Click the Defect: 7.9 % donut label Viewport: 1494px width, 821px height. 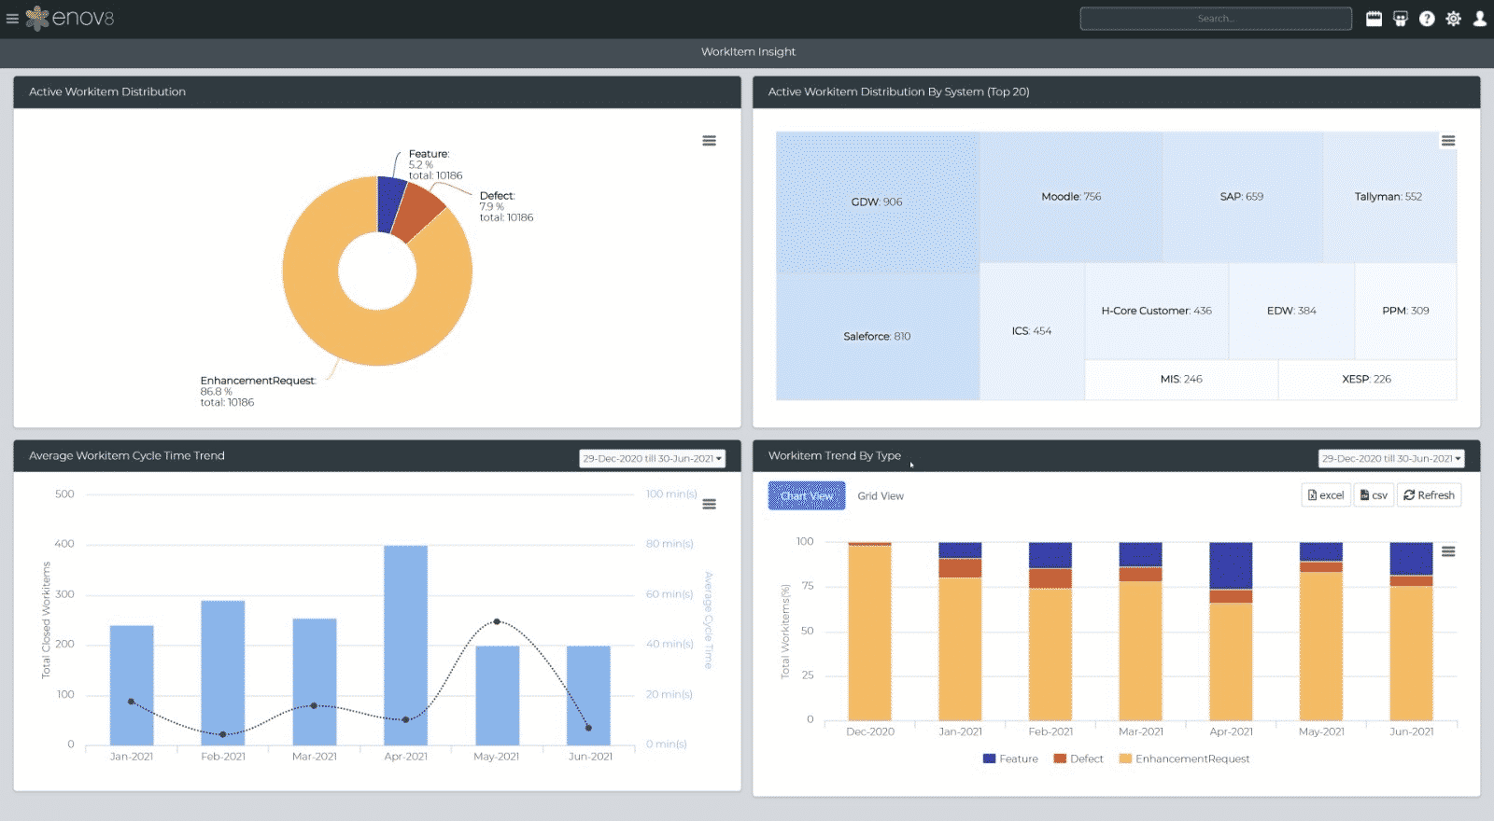pyautogui.click(x=506, y=206)
